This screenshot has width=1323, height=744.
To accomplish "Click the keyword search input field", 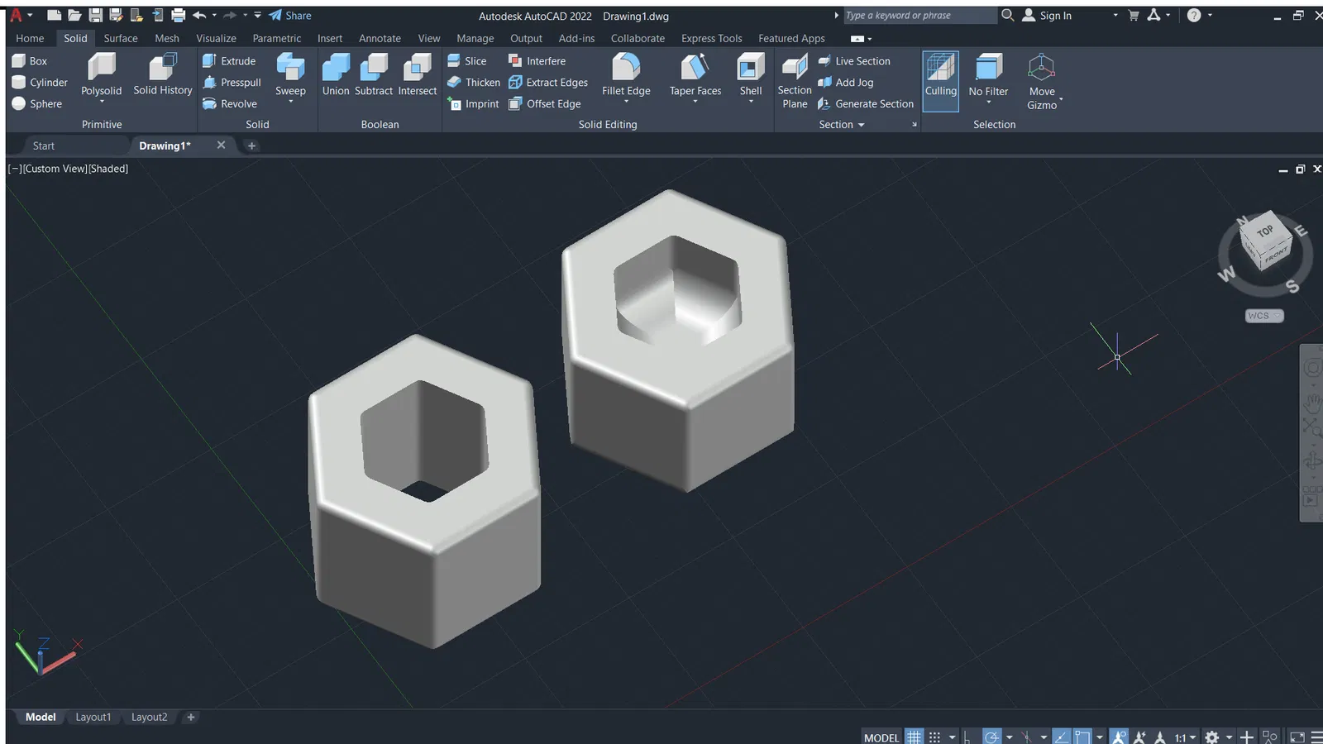I will 919,16.
